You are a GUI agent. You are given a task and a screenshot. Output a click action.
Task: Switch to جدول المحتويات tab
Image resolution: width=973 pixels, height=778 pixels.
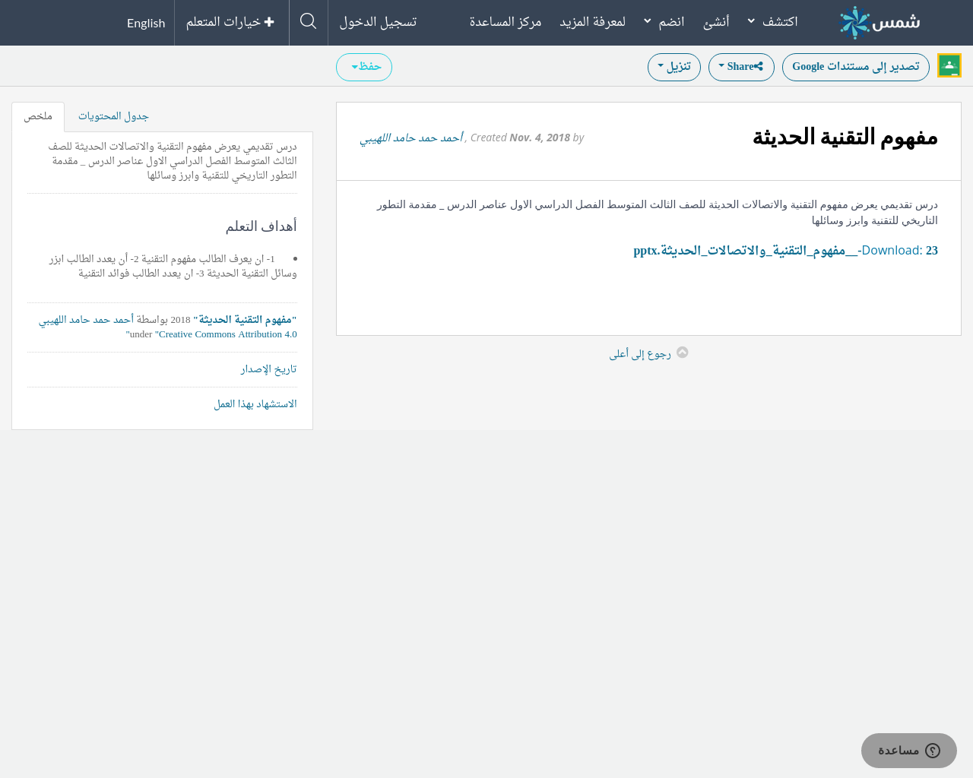[113, 116]
